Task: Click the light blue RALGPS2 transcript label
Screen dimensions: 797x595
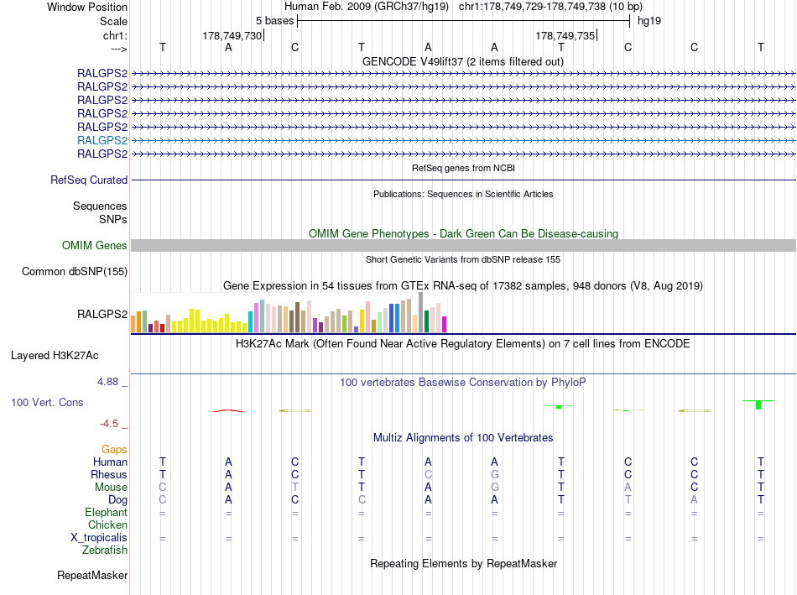Action: click(102, 140)
